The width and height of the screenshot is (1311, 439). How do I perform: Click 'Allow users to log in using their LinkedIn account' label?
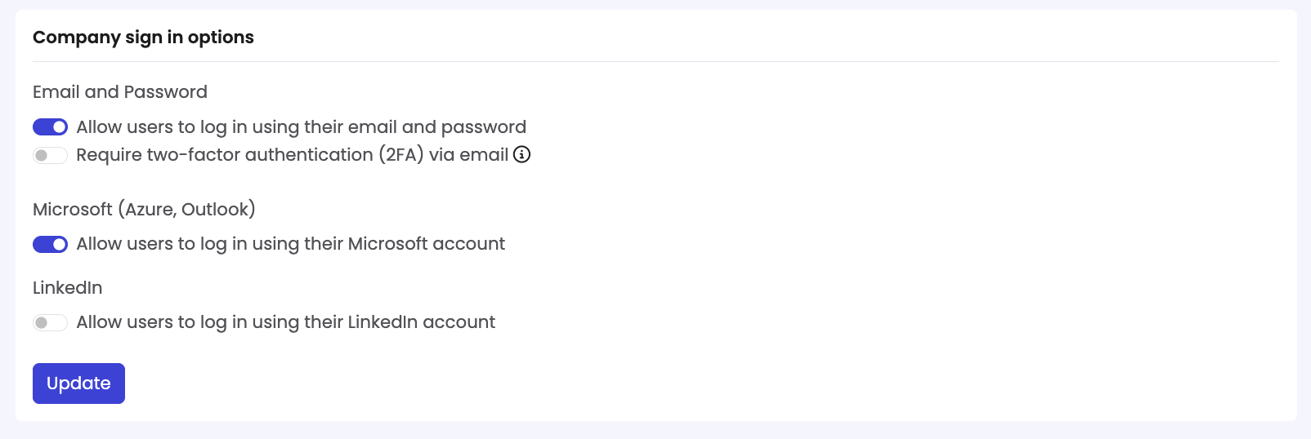(285, 322)
